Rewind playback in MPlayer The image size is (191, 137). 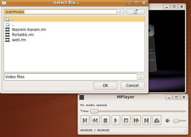pos(95,120)
